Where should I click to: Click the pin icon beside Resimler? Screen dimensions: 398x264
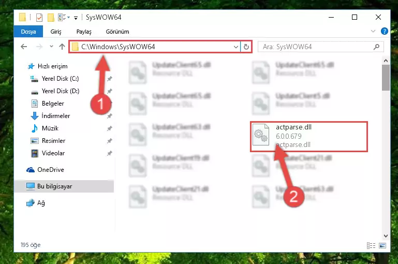(x=109, y=141)
